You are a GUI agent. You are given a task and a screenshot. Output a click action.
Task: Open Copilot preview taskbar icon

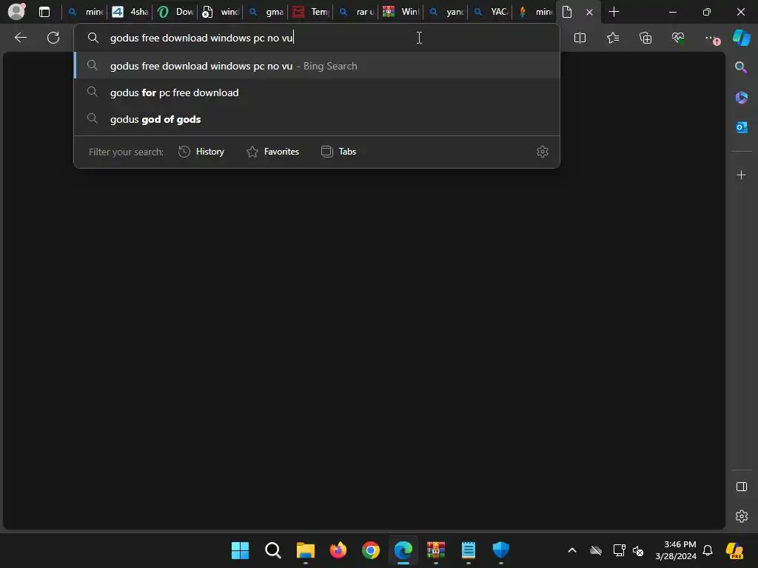(735, 550)
